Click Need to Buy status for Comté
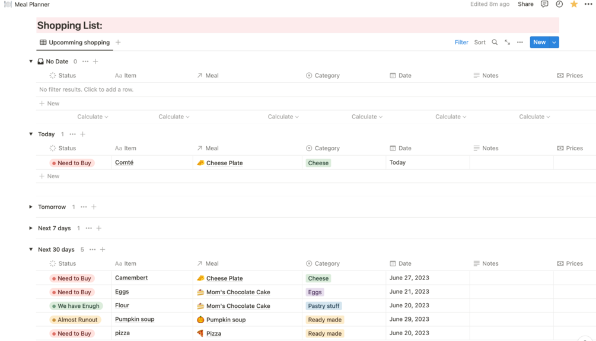Image resolution: width=596 pixels, height=341 pixels. 72,163
